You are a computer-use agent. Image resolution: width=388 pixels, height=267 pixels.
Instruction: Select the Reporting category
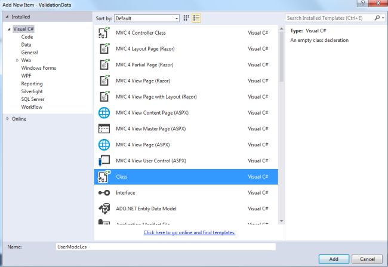click(32, 84)
